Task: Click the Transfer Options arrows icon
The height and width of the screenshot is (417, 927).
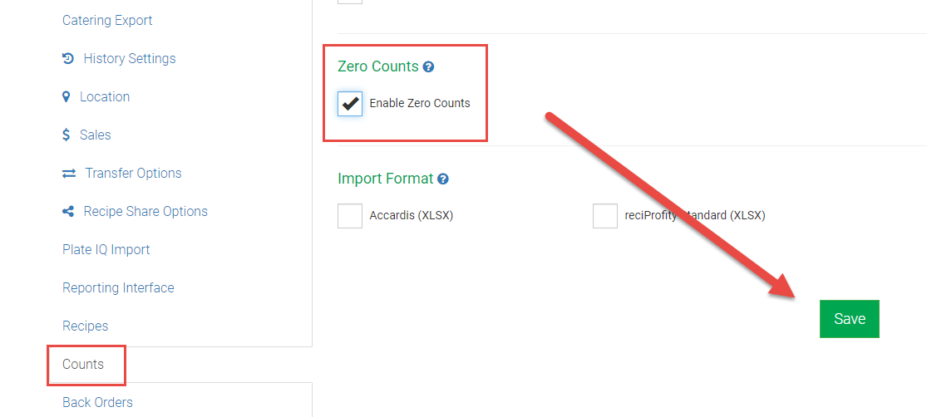Action: click(x=69, y=173)
